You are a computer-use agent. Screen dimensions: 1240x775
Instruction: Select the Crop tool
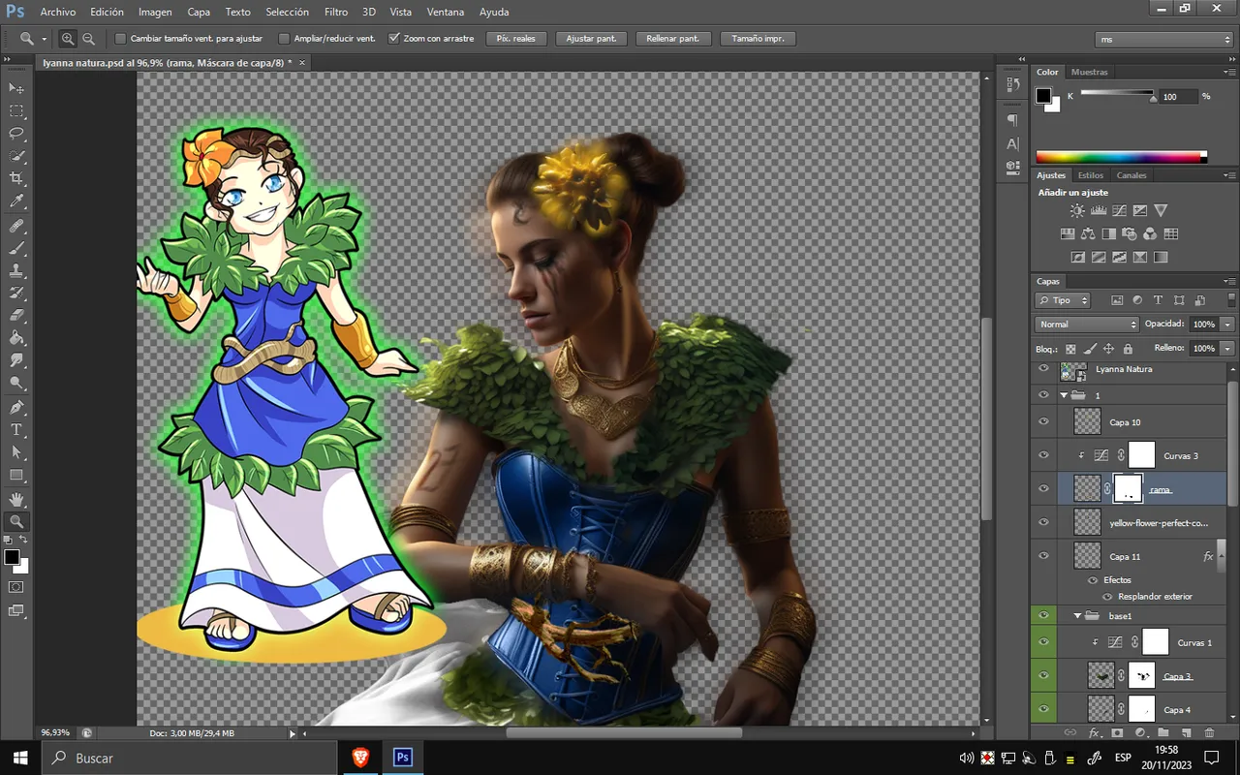(x=16, y=179)
